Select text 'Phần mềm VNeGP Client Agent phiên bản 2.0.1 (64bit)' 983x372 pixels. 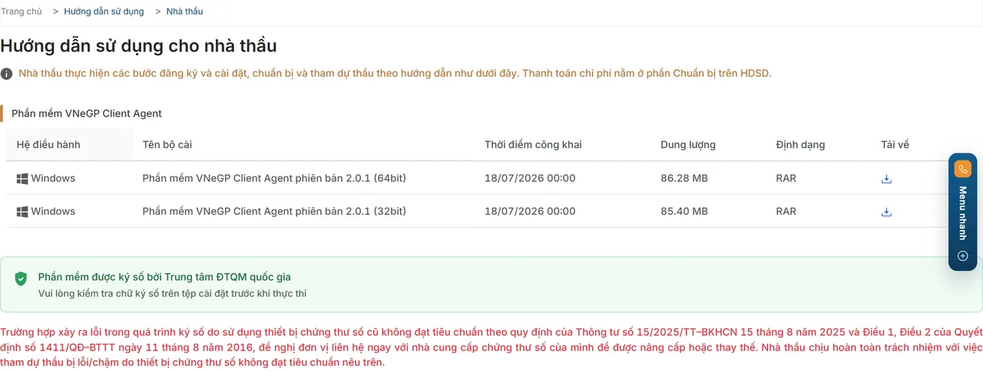click(274, 179)
